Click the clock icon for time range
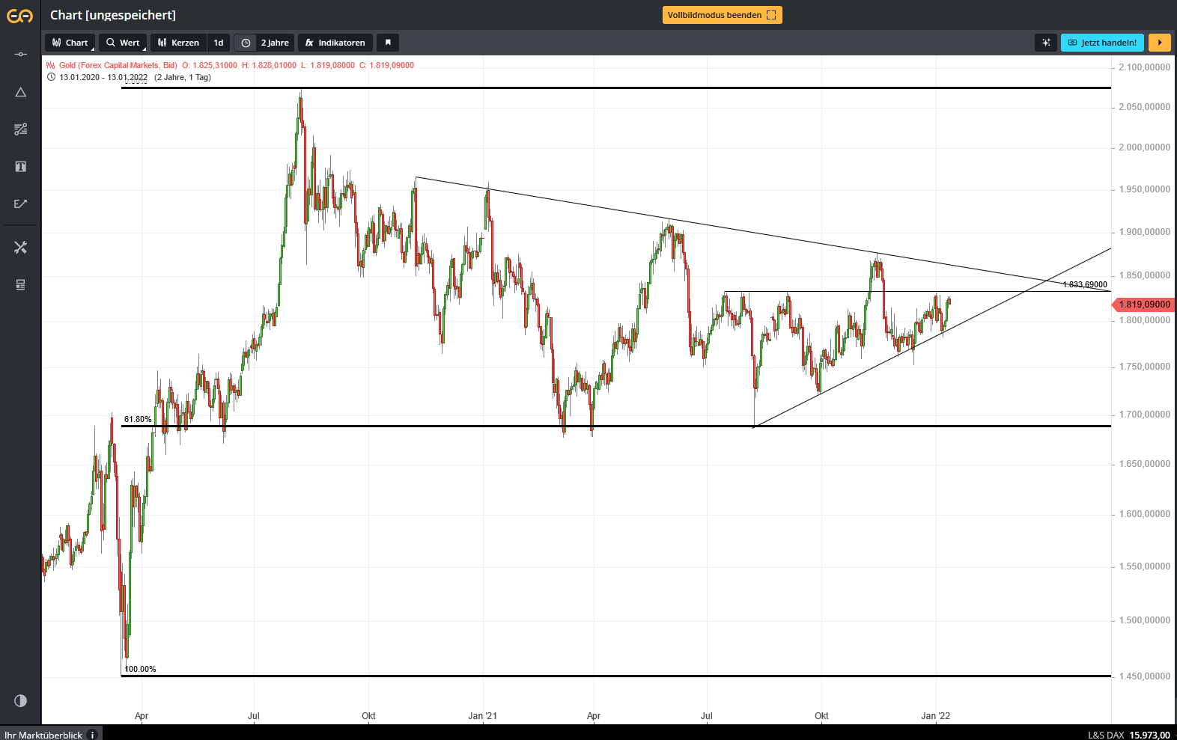 (x=246, y=43)
